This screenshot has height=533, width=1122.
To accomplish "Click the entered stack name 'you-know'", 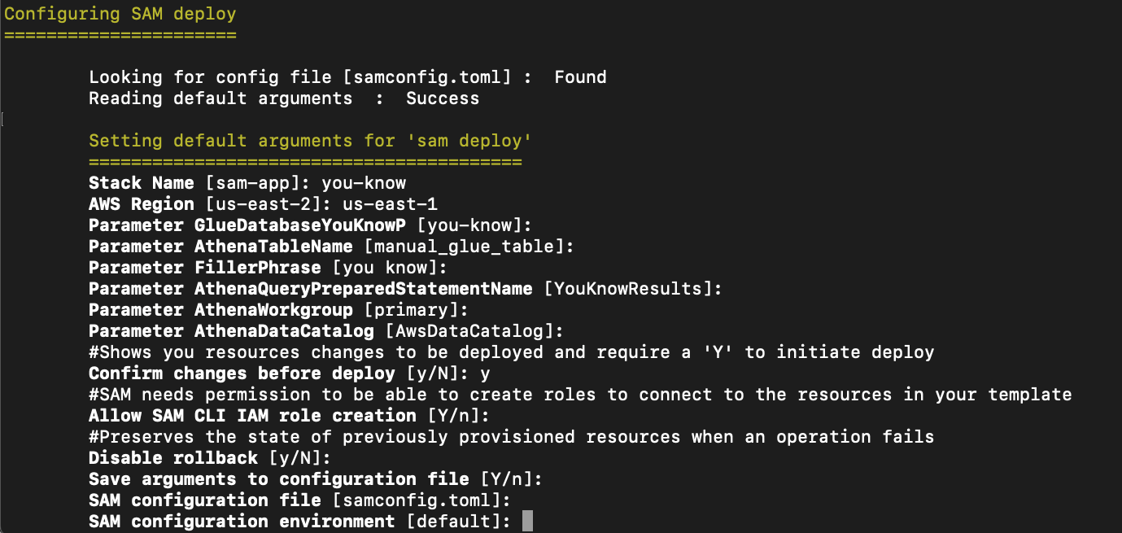I will (x=364, y=183).
